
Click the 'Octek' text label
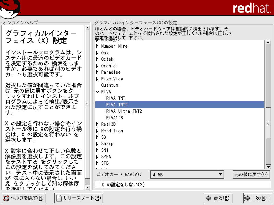click(107, 59)
